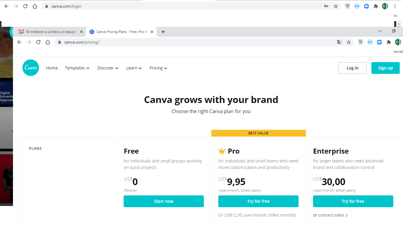This screenshot has width=403, height=226.
Task: Select the Canva Pricing Plans tab
Action: pyautogui.click(x=122, y=32)
